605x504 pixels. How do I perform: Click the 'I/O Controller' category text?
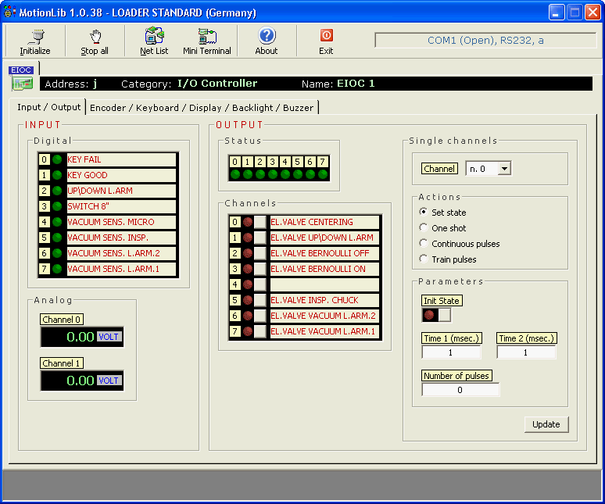point(217,84)
